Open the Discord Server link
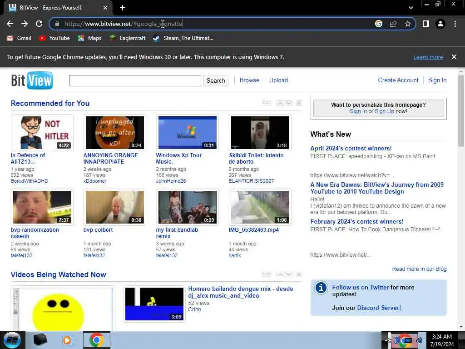 click(379, 308)
